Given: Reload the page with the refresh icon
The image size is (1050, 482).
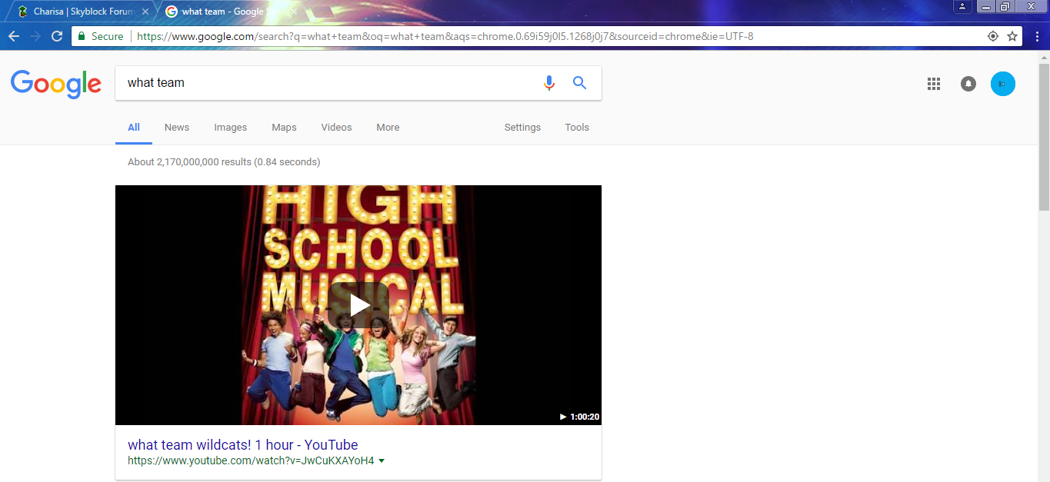Looking at the screenshot, I should 57,36.
